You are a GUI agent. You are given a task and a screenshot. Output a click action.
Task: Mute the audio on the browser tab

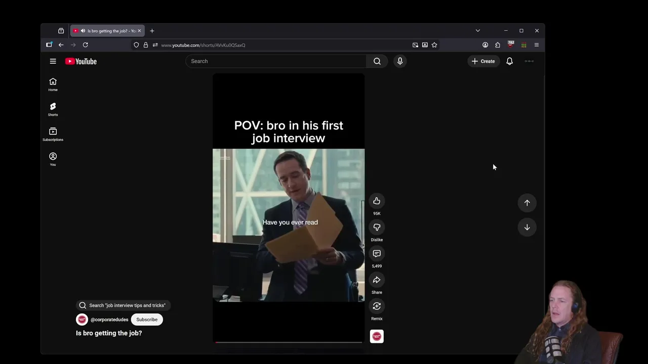83,31
